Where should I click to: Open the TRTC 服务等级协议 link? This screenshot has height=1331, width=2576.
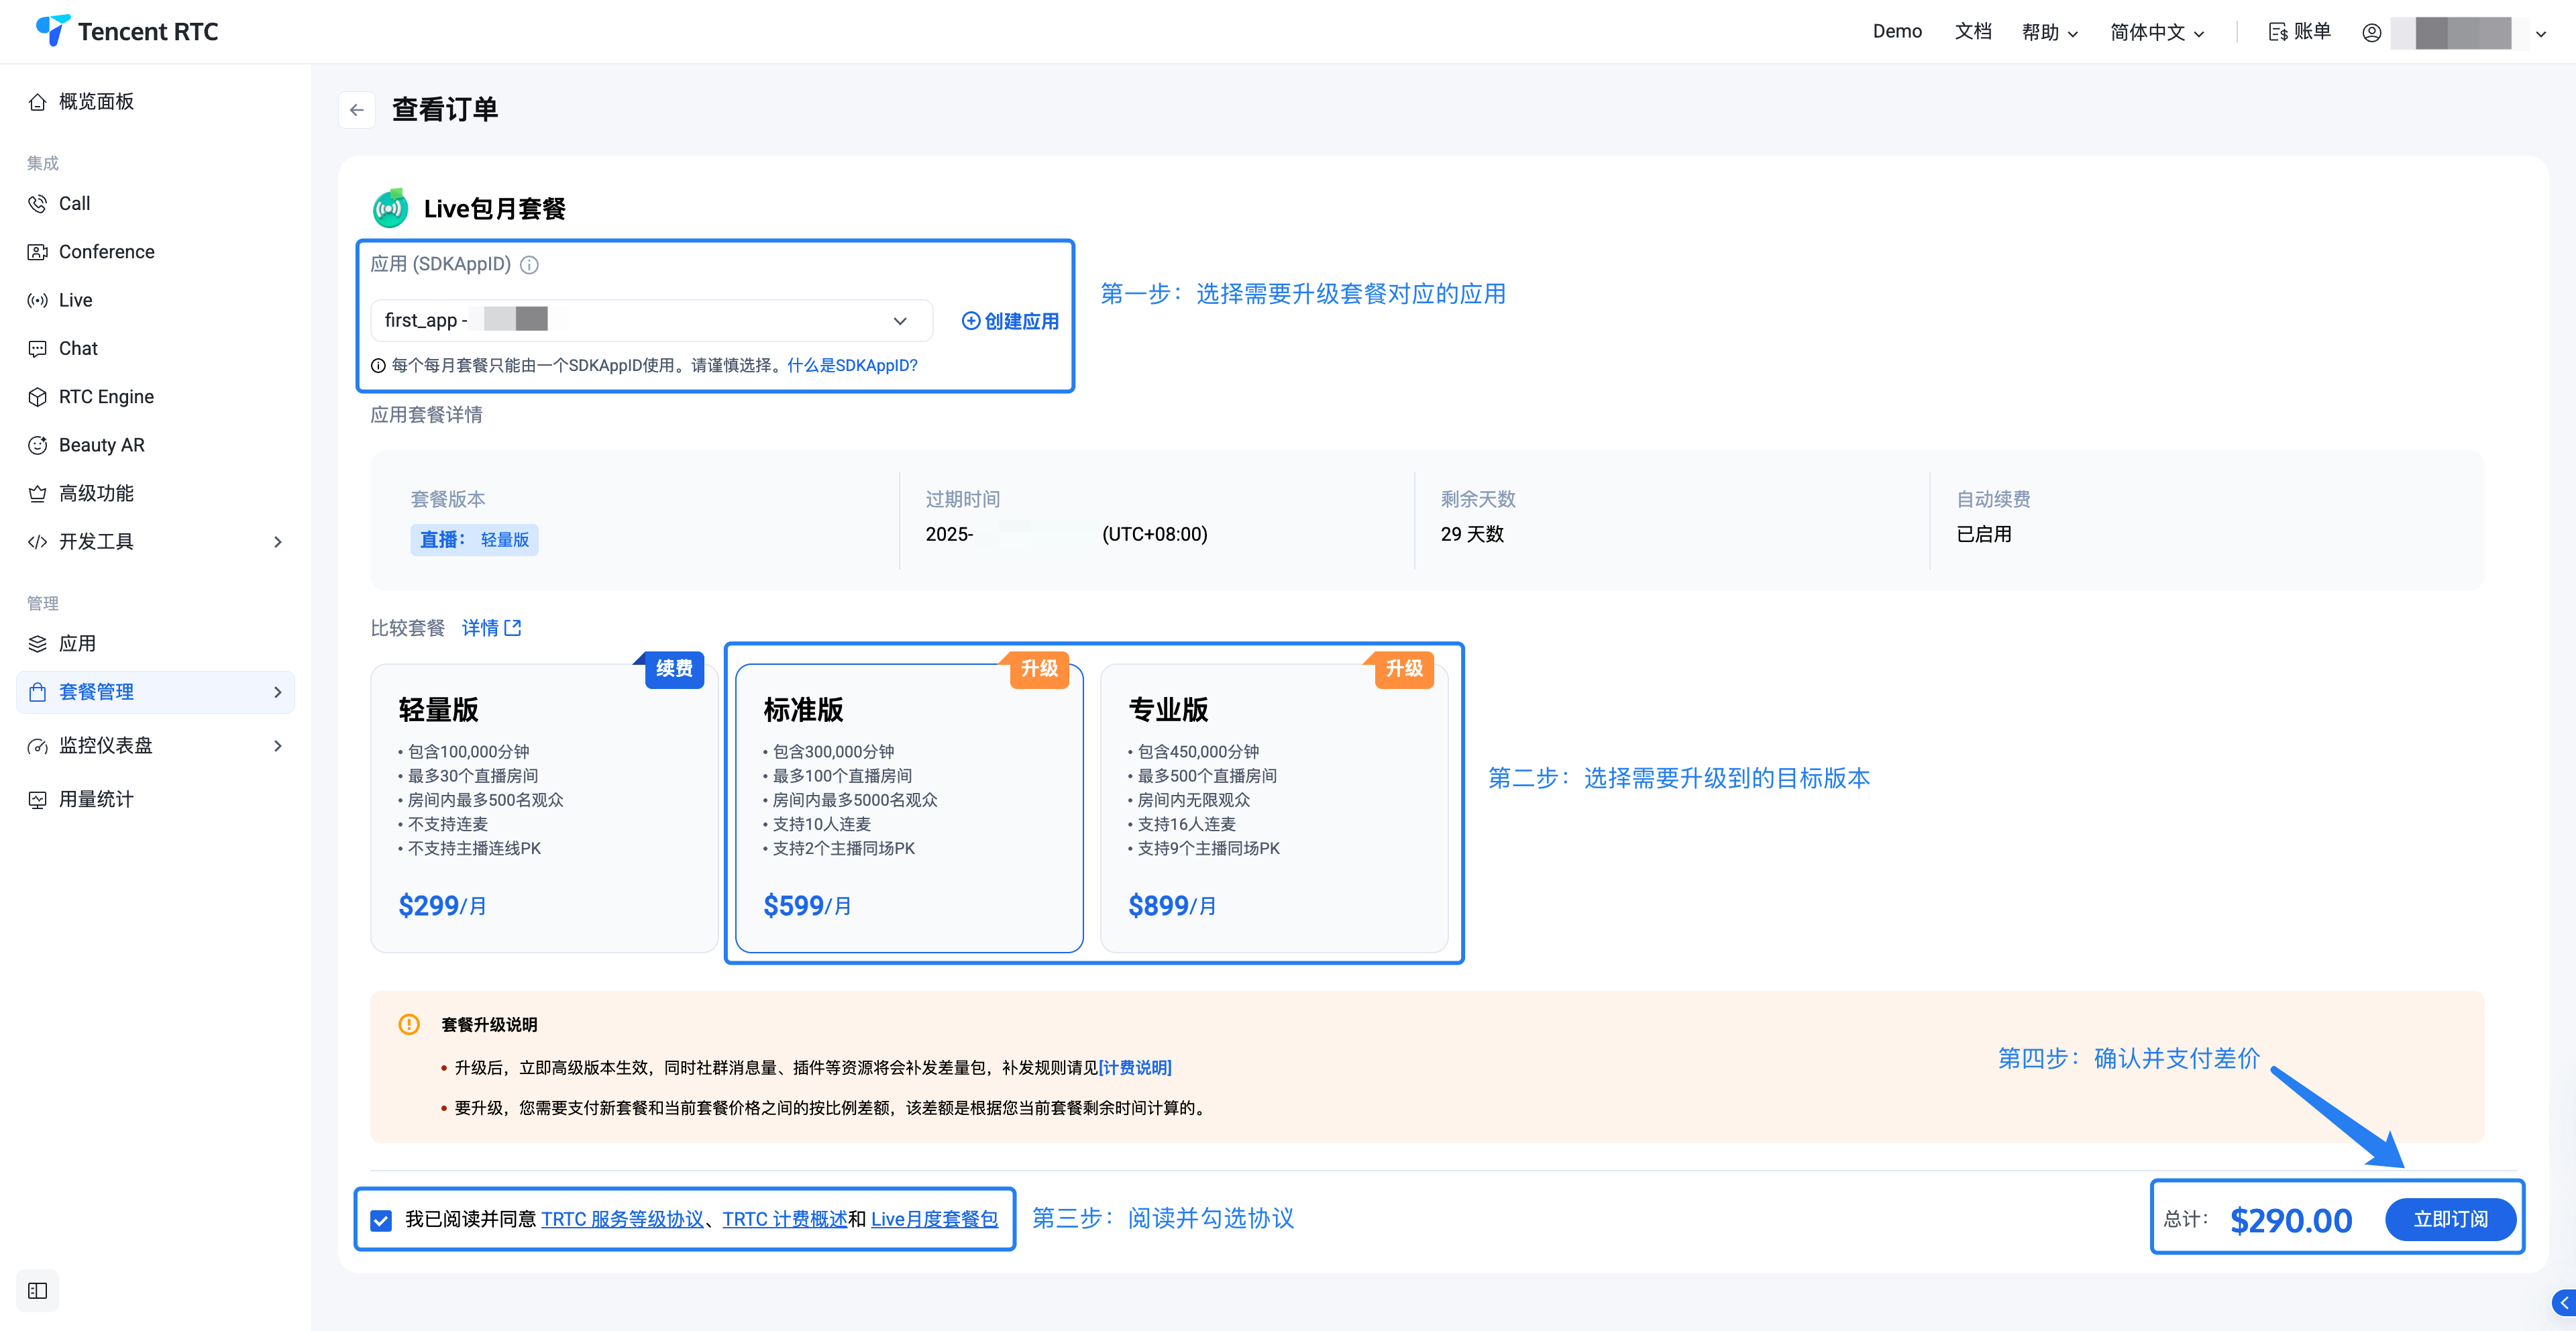pos(622,1219)
